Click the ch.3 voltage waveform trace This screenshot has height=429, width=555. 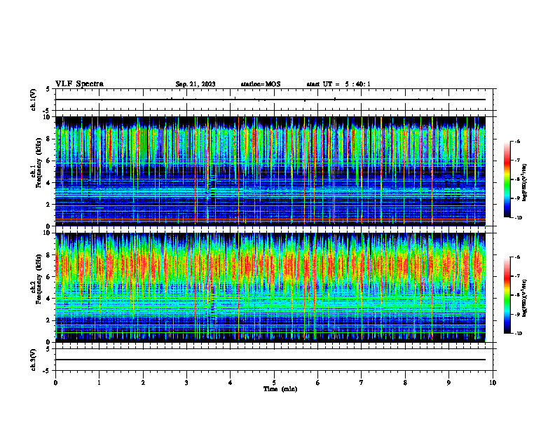(x=270, y=360)
